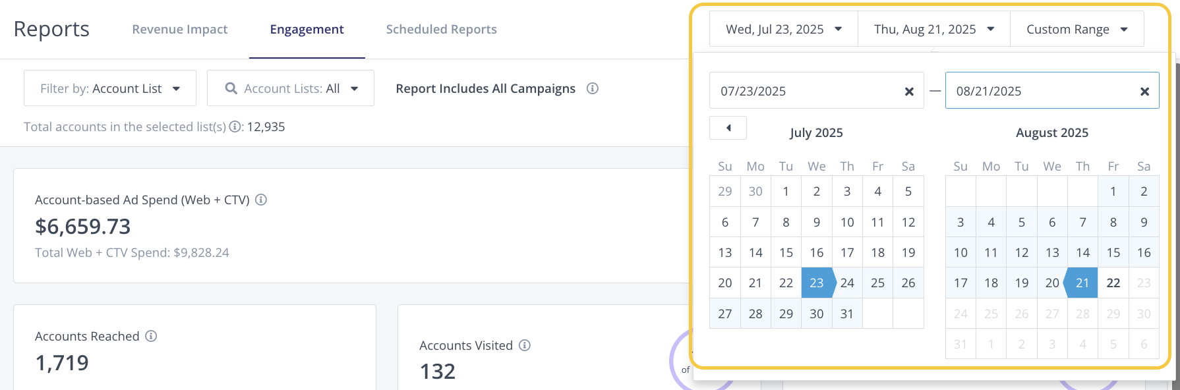Show info for Account-based Ad Spend
This screenshot has width=1180, height=390.
point(261,200)
